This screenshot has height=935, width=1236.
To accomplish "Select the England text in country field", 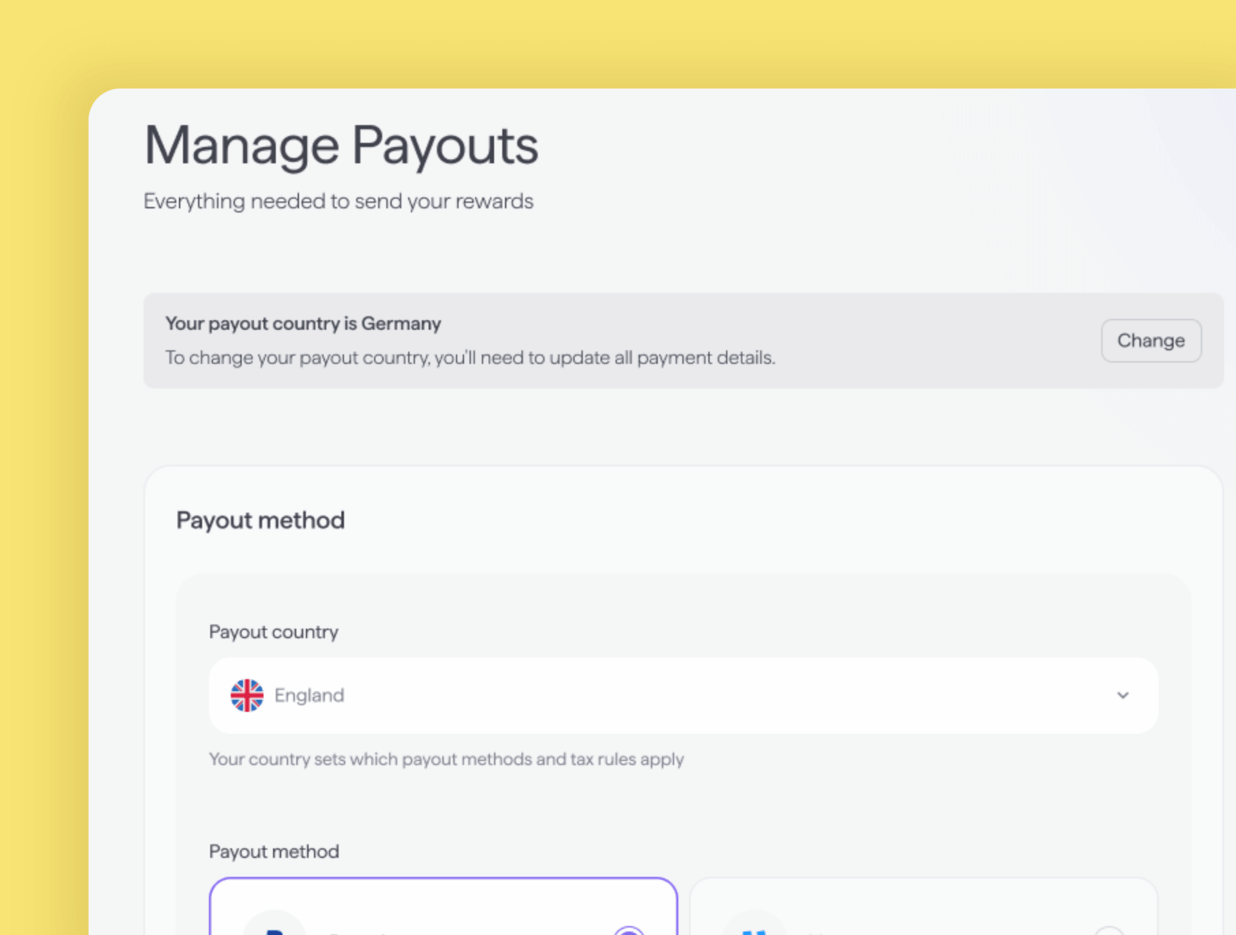I will tap(309, 695).
